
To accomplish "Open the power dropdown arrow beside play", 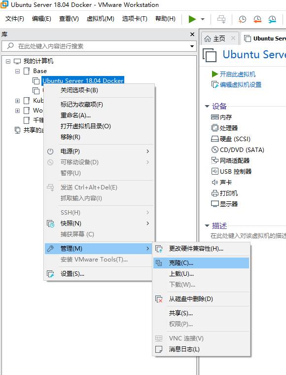I will coord(203,19).
